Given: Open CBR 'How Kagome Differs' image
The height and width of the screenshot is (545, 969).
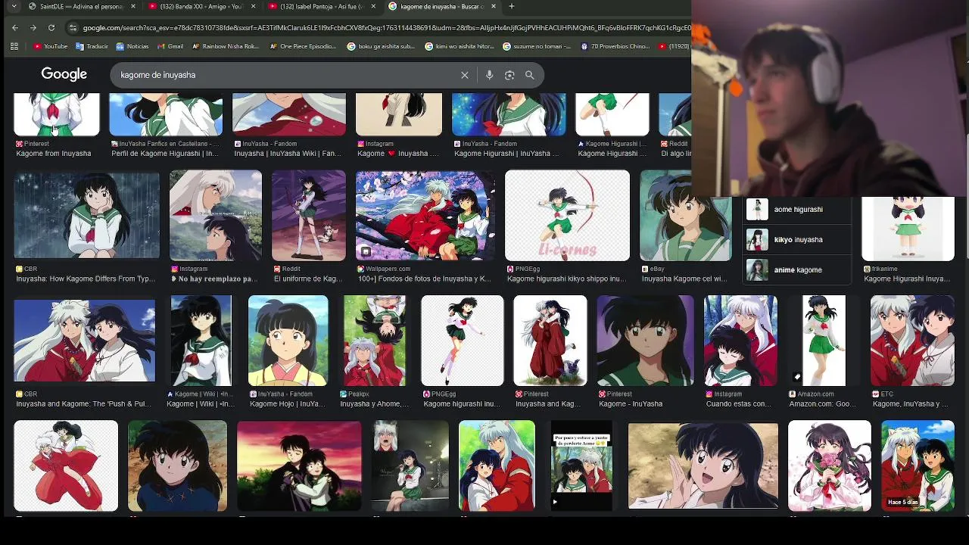Looking at the screenshot, I should [87, 215].
